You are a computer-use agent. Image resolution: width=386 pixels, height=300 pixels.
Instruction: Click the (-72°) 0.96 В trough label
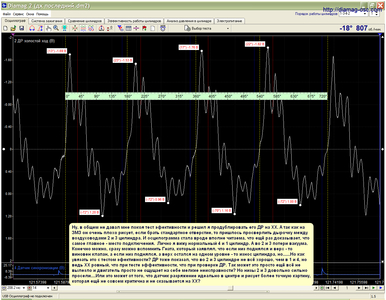(155, 199)
